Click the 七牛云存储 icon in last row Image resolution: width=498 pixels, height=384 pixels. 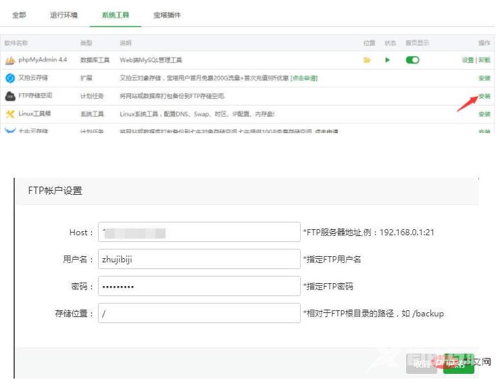coord(10,130)
